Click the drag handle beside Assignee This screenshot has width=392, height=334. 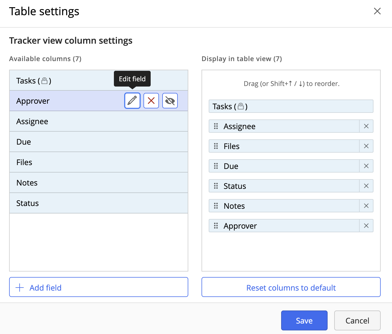(216, 126)
